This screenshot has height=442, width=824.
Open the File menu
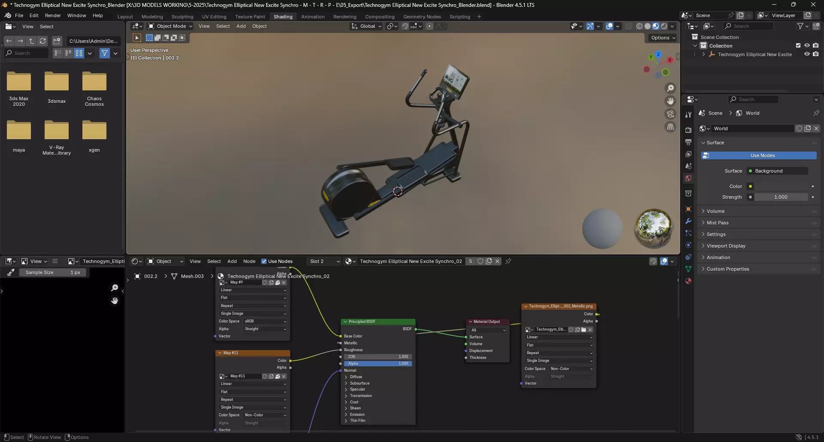(x=19, y=15)
